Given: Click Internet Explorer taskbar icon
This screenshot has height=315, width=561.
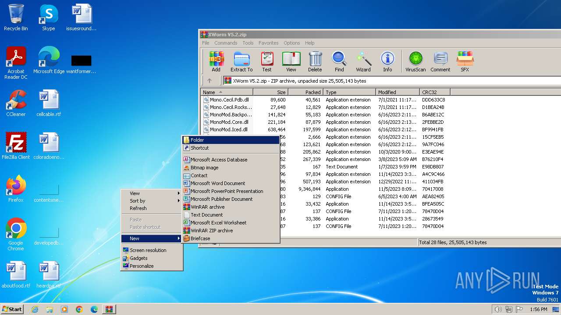Looking at the screenshot, I should pos(35,309).
